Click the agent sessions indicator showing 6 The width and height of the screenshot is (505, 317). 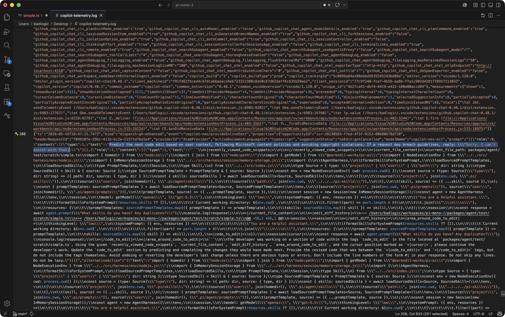click(x=326, y=5)
